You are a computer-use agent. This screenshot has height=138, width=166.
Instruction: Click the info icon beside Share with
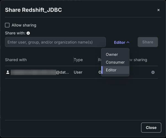[28, 33]
